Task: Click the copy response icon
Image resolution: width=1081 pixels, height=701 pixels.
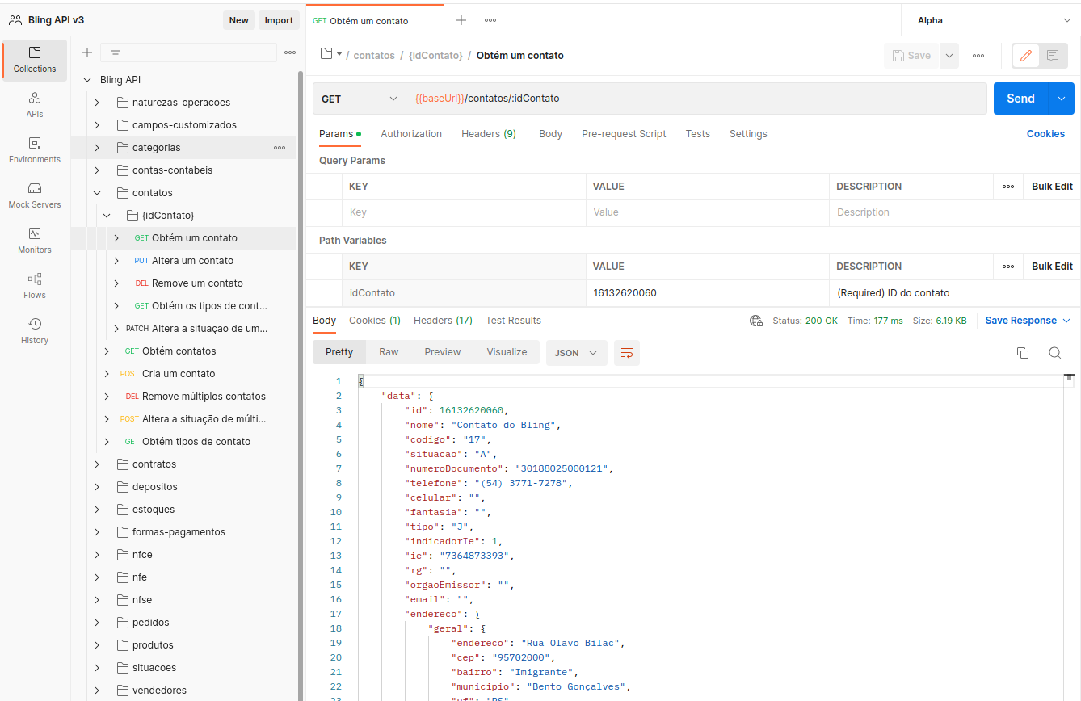Action: 1022,353
